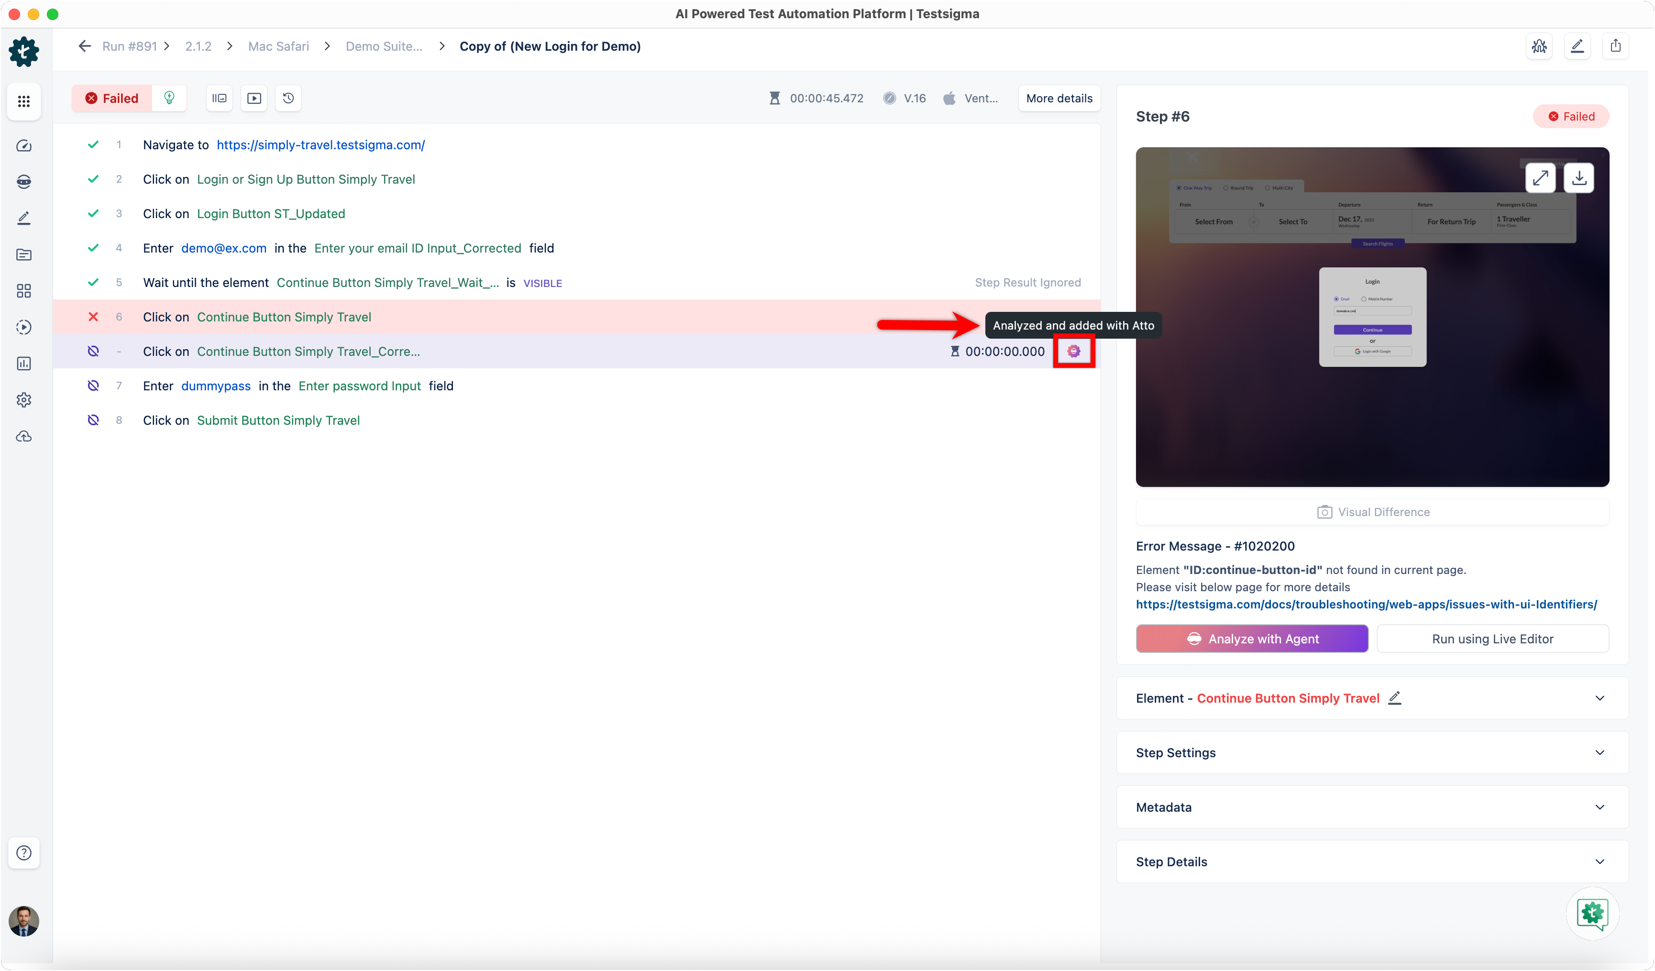Navigate to Run #891 breadcrumb

click(129, 46)
